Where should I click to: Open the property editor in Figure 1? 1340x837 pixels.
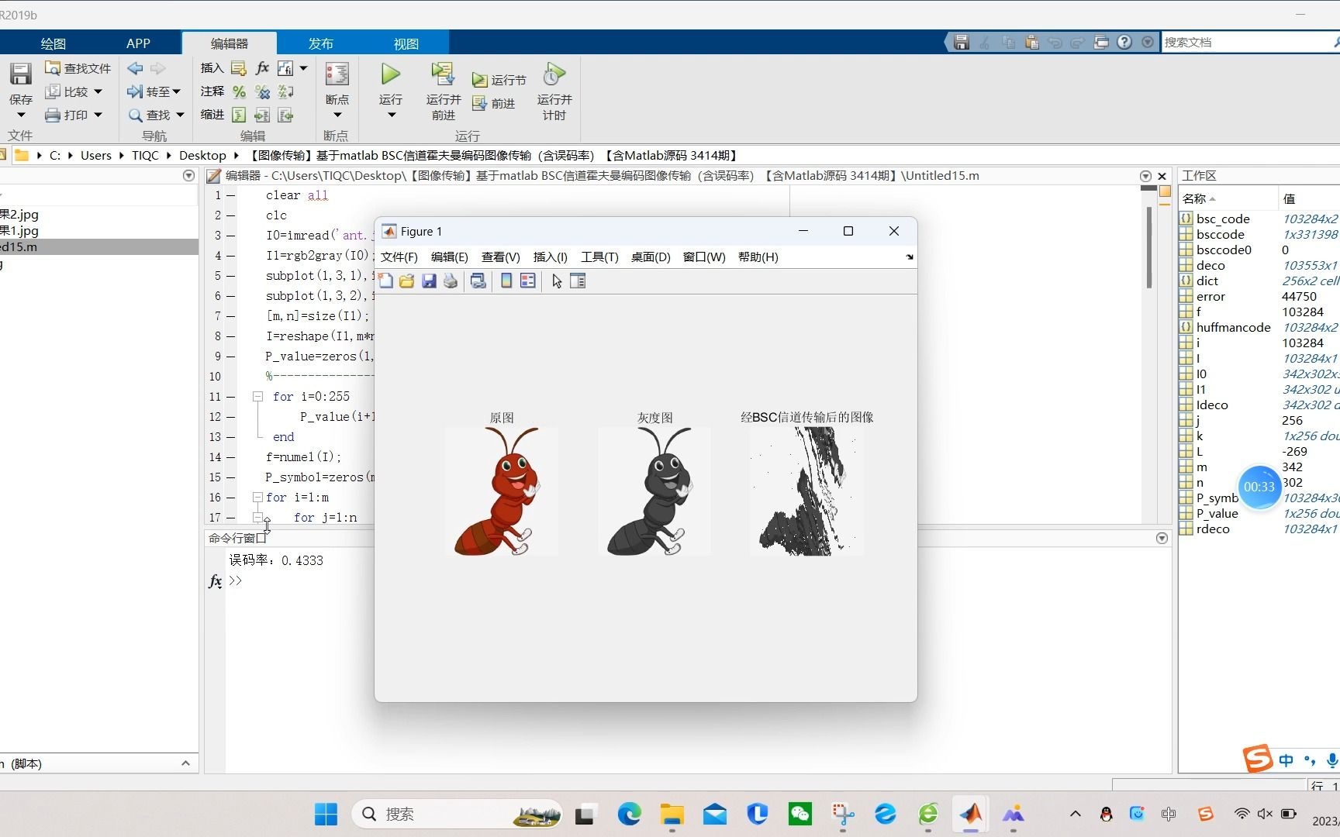(x=578, y=281)
